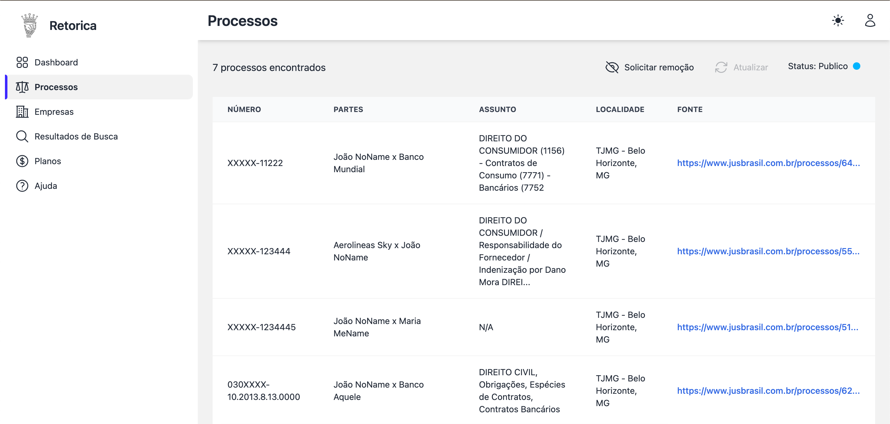This screenshot has height=424, width=890.
Task: Click the Ajuda question mark icon
Action: 22,186
